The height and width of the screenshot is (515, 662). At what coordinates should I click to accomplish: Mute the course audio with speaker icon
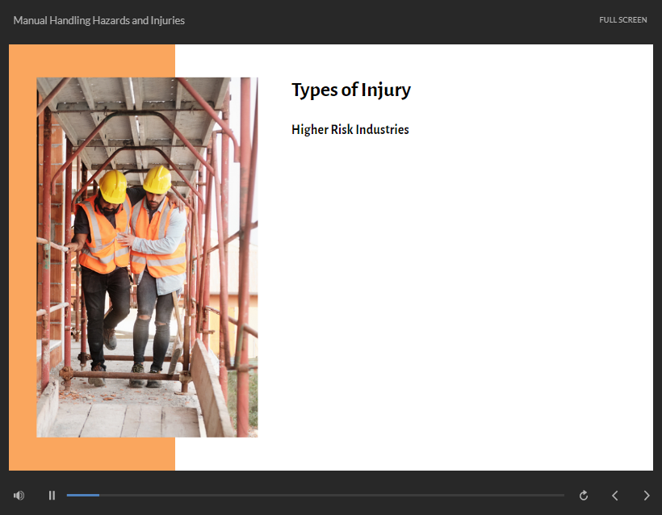(19, 496)
